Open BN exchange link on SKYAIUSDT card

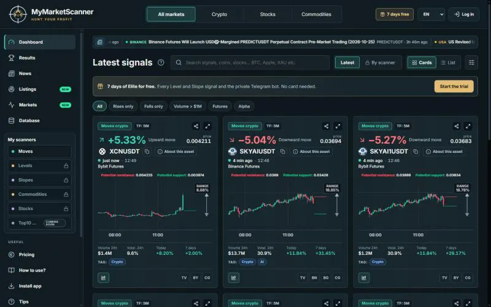314,278
